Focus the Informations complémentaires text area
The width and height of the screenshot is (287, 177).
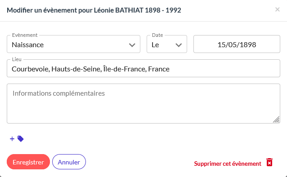coord(143,103)
